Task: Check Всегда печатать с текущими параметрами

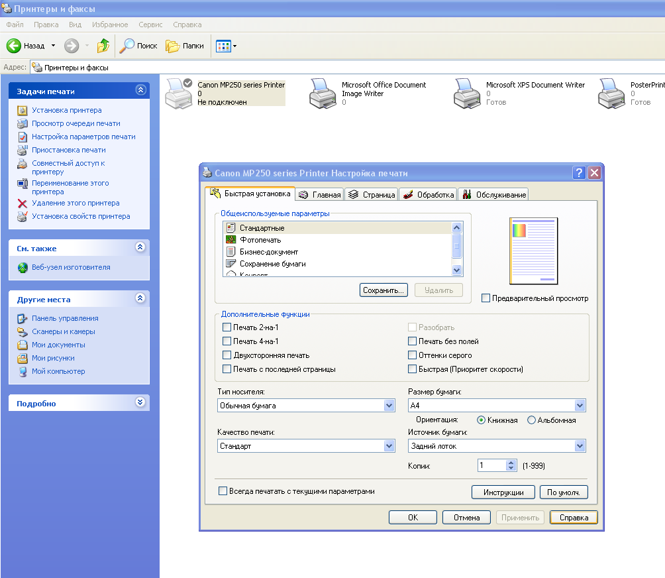Action: (223, 491)
